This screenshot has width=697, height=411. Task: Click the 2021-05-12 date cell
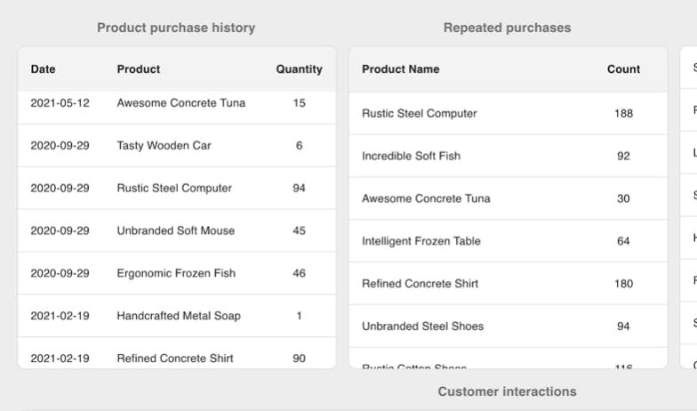point(60,103)
